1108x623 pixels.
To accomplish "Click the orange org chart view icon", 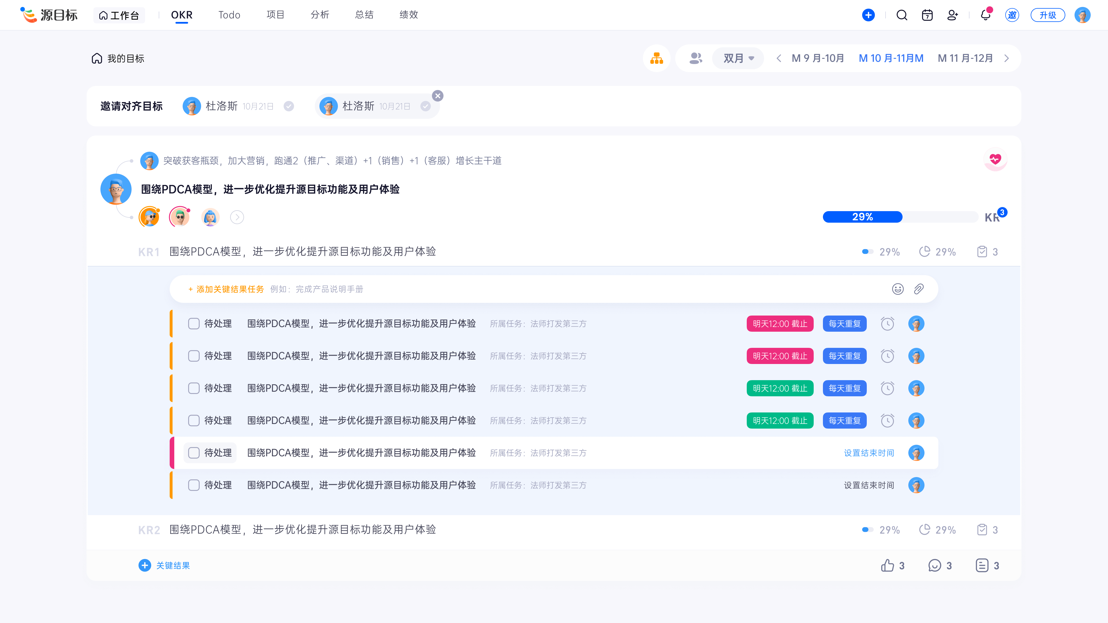I will pos(656,58).
